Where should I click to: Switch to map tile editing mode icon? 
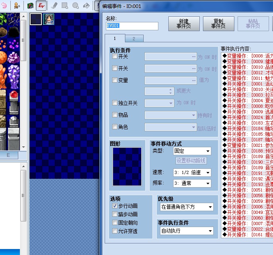coord(30,6)
